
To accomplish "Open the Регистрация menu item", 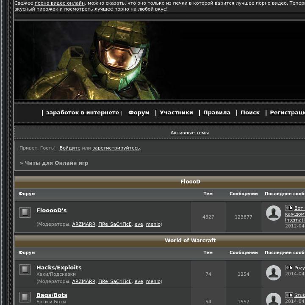I will pos(287,112).
